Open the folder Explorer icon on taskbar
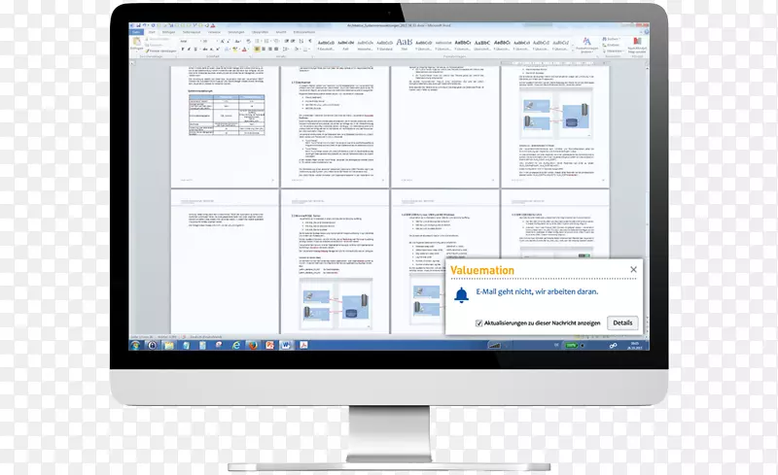This screenshot has height=475, width=778. [x=169, y=345]
